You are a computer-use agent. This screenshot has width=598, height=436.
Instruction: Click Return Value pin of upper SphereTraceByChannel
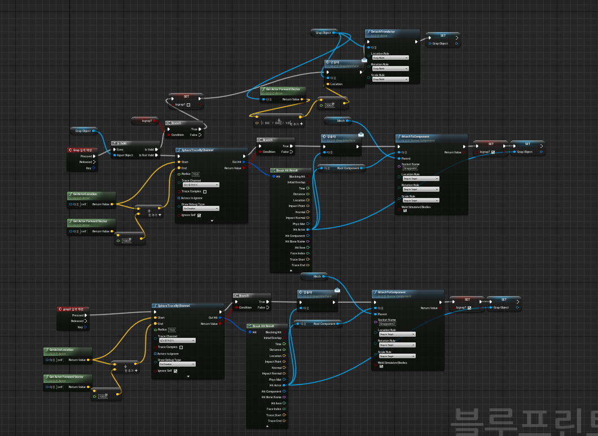pyautogui.click(x=244, y=168)
